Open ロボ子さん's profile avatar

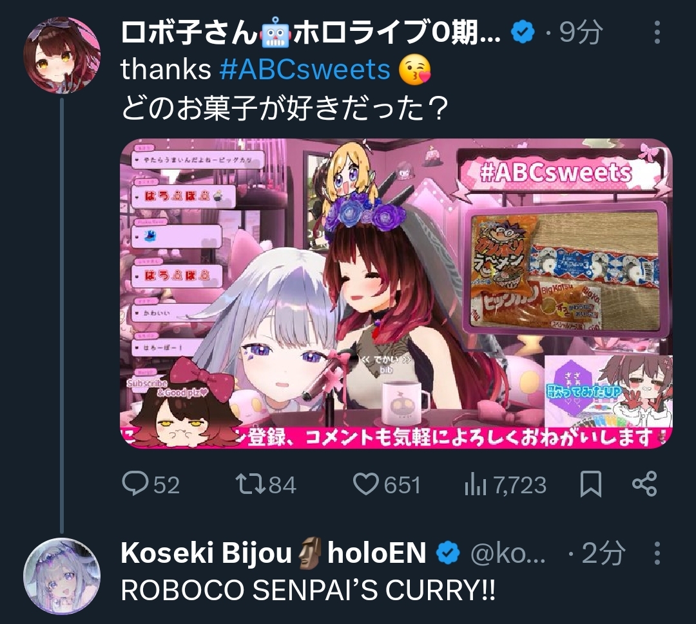[x=62, y=55]
